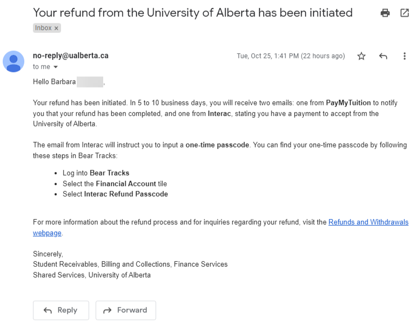Click the sender address no-reply@ualberta.ca
Image resolution: width=416 pixels, height=324 pixels.
[x=71, y=56]
